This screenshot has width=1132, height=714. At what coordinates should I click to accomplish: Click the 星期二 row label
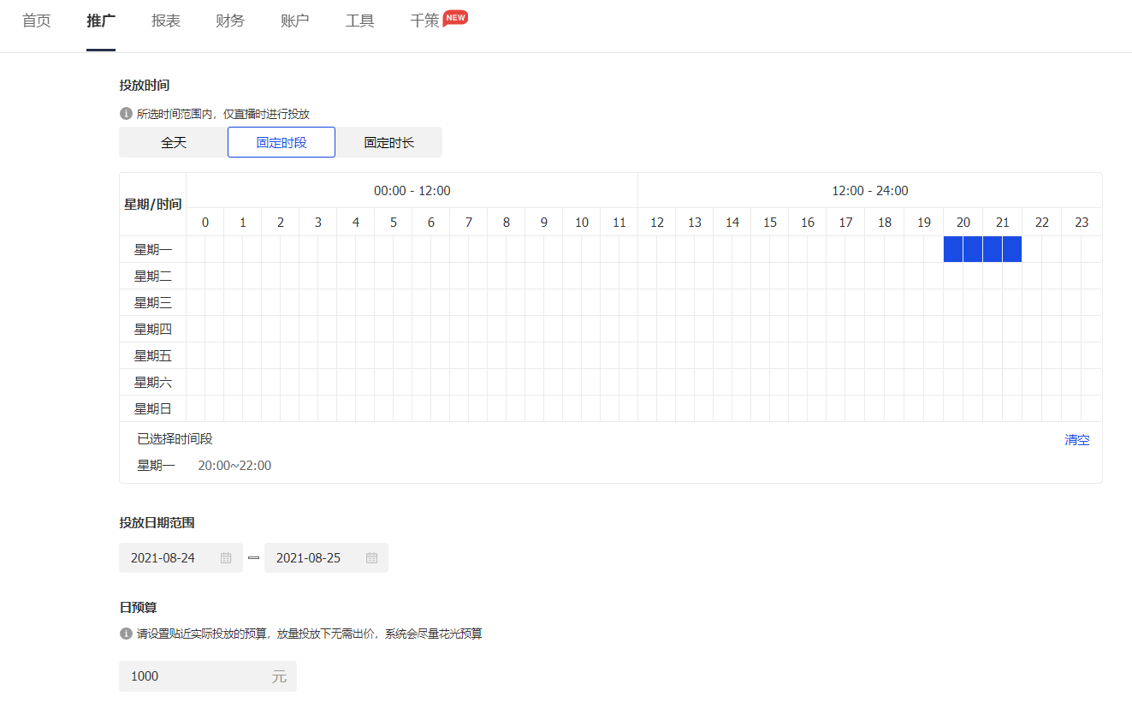point(153,277)
